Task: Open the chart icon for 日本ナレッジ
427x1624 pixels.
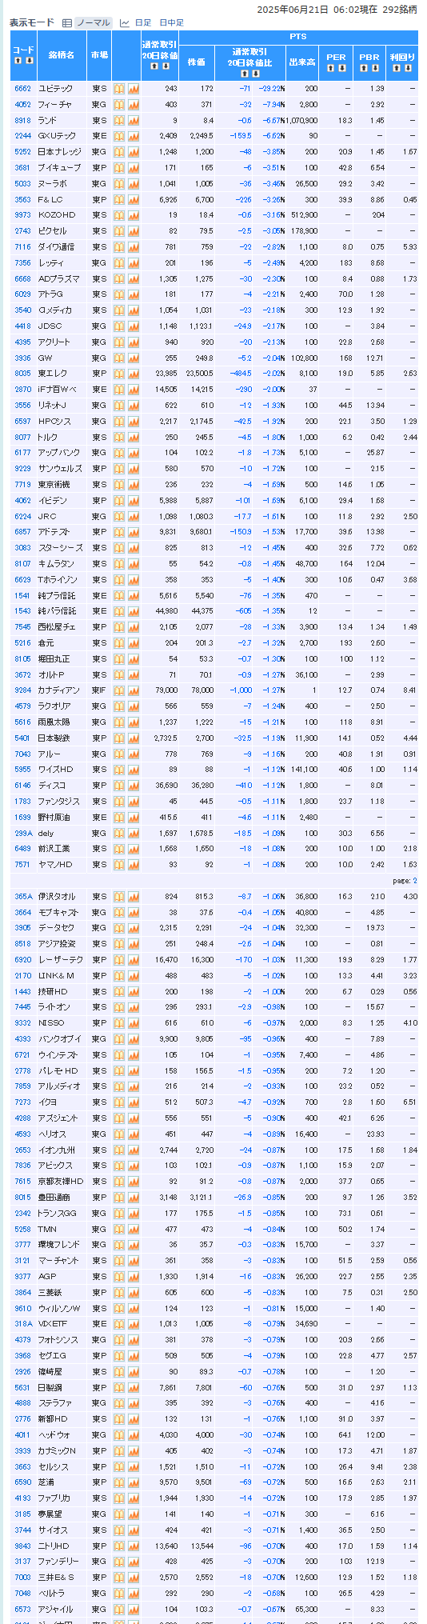Action: [134, 152]
